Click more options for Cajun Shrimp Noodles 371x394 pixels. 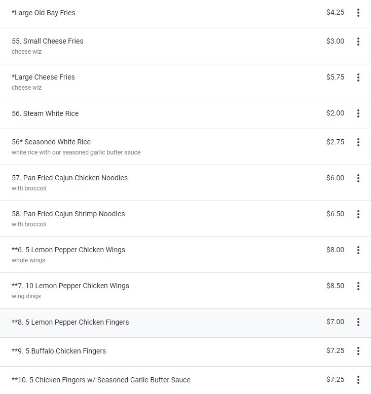coord(358,214)
